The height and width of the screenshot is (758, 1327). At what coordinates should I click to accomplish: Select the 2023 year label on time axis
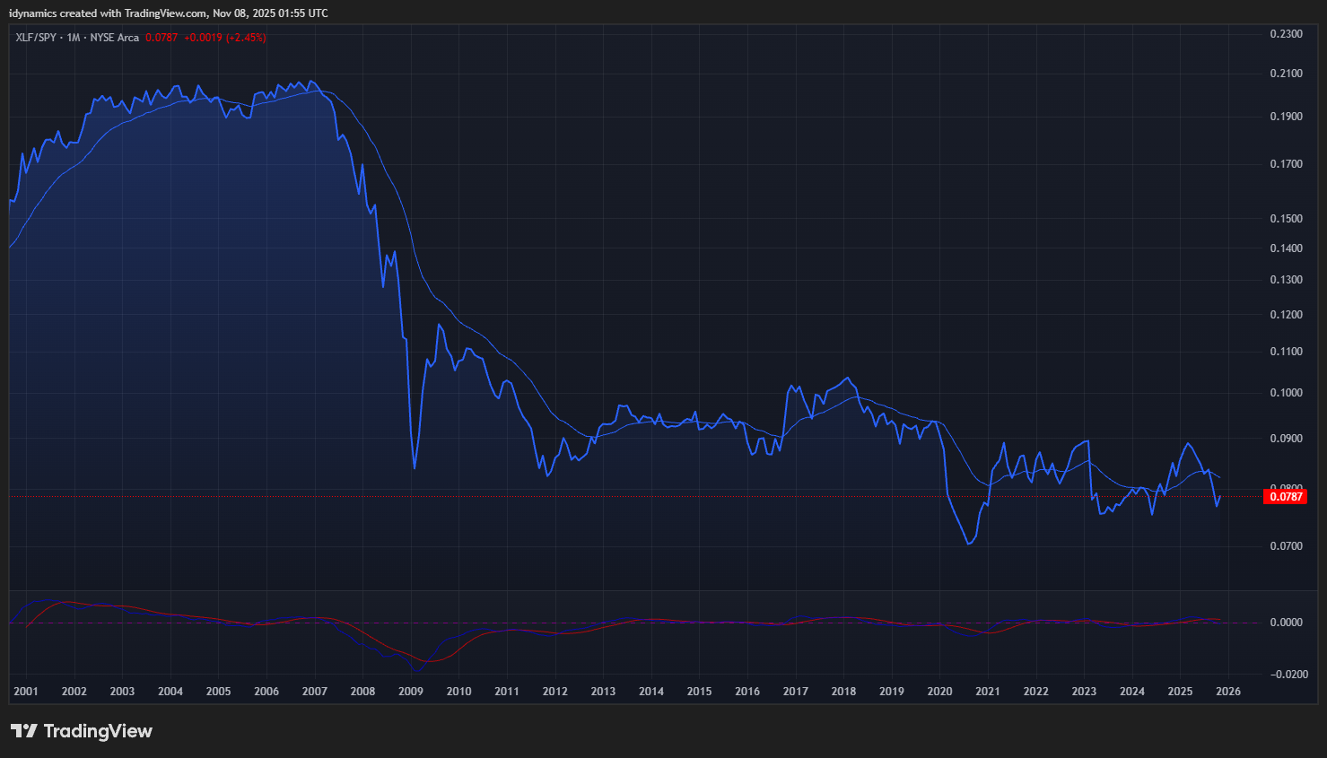click(x=1084, y=691)
